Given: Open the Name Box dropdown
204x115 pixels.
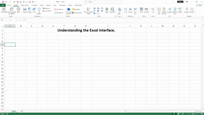Looking at the screenshot, I should 10,19.
